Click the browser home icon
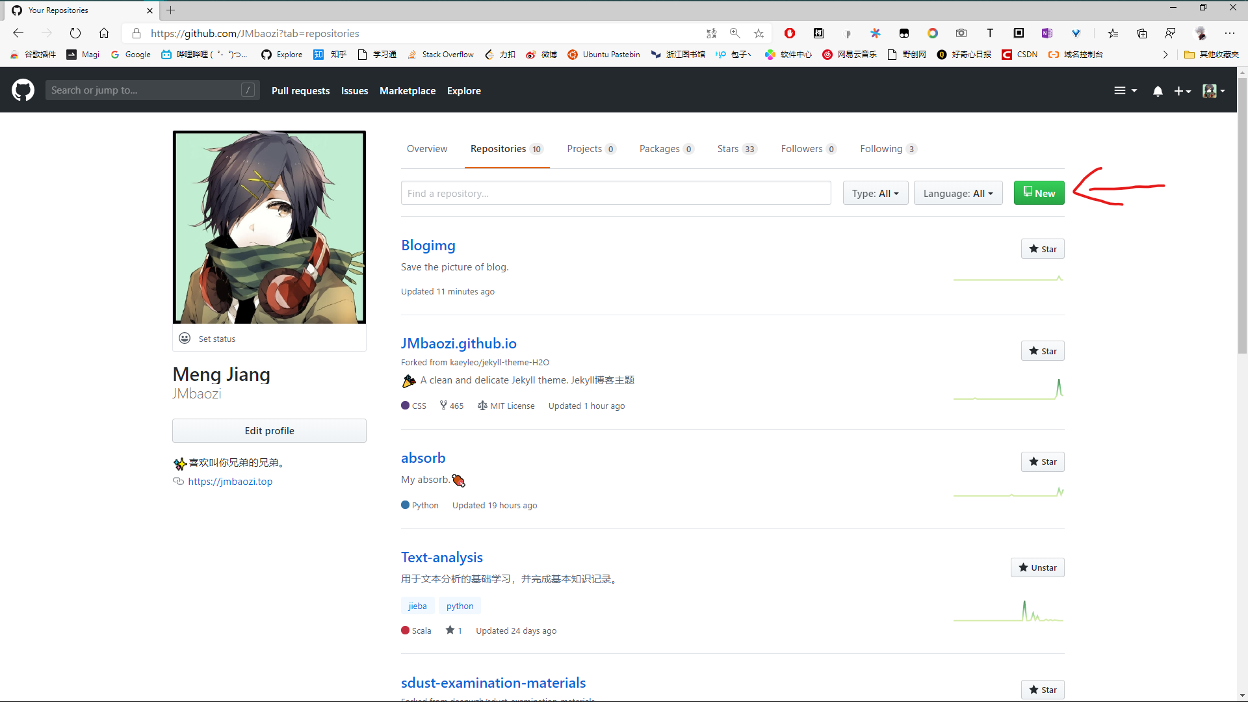This screenshot has width=1248, height=702. (104, 33)
